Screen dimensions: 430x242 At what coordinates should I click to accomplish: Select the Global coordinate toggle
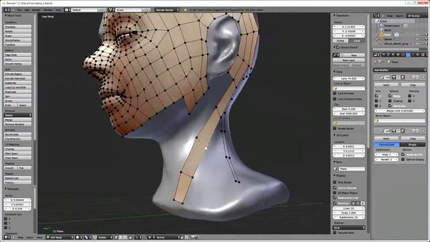click(x=341, y=40)
